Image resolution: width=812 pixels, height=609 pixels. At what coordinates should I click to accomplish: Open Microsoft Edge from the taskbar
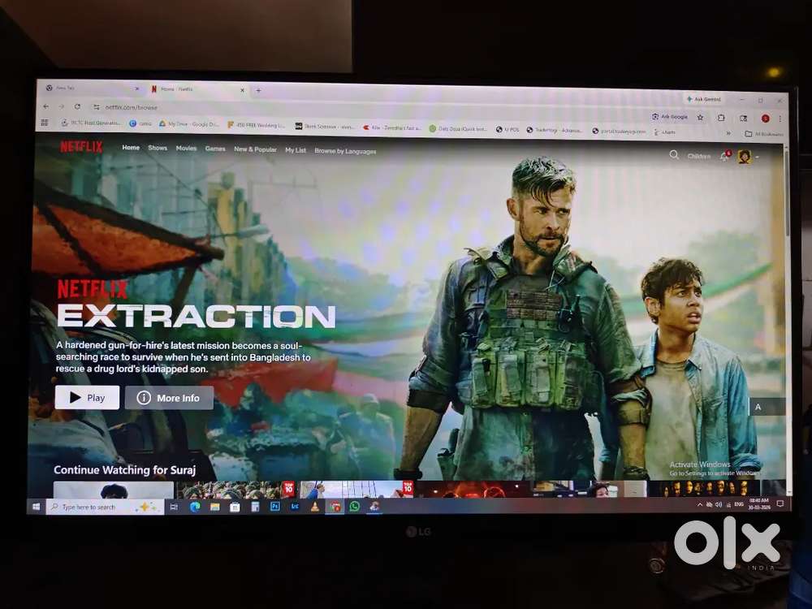pyautogui.click(x=195, y=506)
